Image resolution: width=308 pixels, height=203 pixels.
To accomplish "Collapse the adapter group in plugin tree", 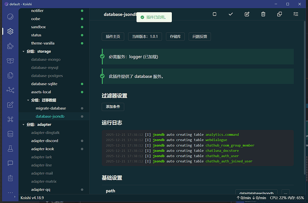I will (24, 124).
